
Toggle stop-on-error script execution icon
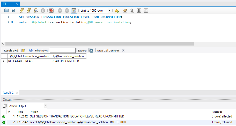pos(51,11)
